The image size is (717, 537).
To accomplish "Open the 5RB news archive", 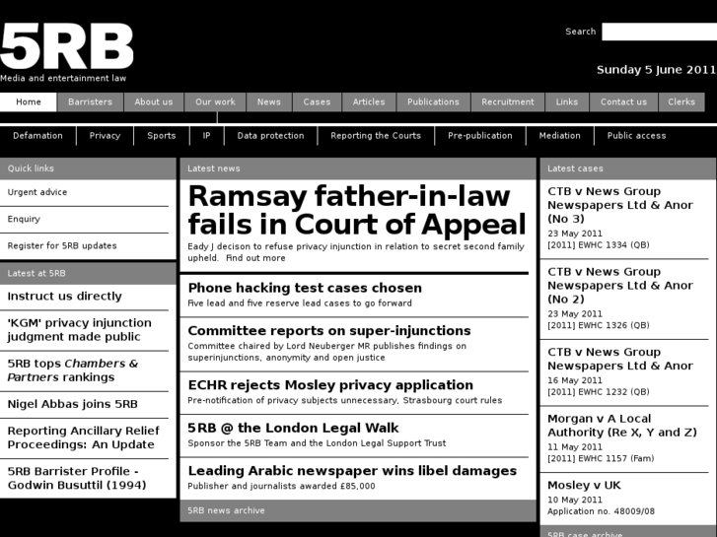I will pos(226,510).
